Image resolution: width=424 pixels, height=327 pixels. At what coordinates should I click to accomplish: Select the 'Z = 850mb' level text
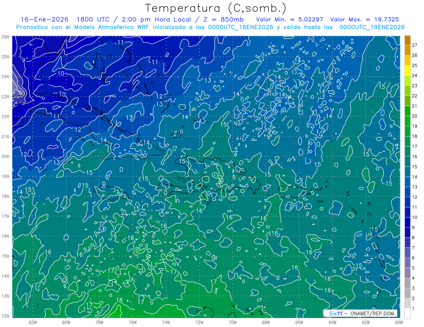tap(224, 19)
